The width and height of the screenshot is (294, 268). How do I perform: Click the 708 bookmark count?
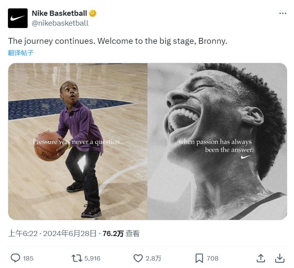click(x=212, y=258)
